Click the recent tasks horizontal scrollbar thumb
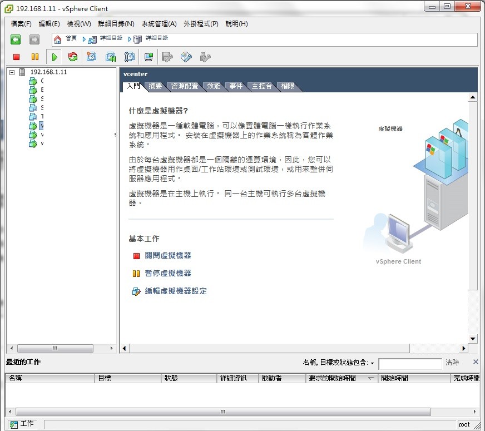Image resolution: width=485 pixels, height=431 pixels. (223, 412)
